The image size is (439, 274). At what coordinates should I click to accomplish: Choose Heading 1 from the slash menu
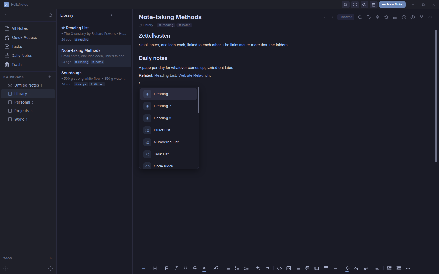[168, 94]
